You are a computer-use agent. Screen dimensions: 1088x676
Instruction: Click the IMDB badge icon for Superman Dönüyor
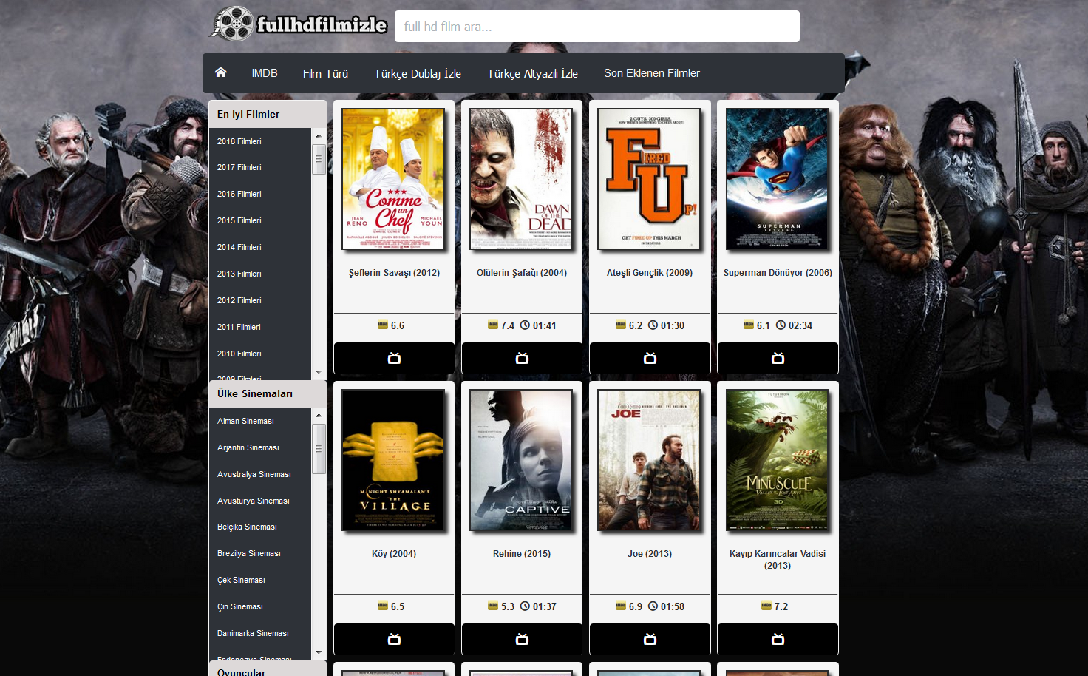tap(749, 325)
